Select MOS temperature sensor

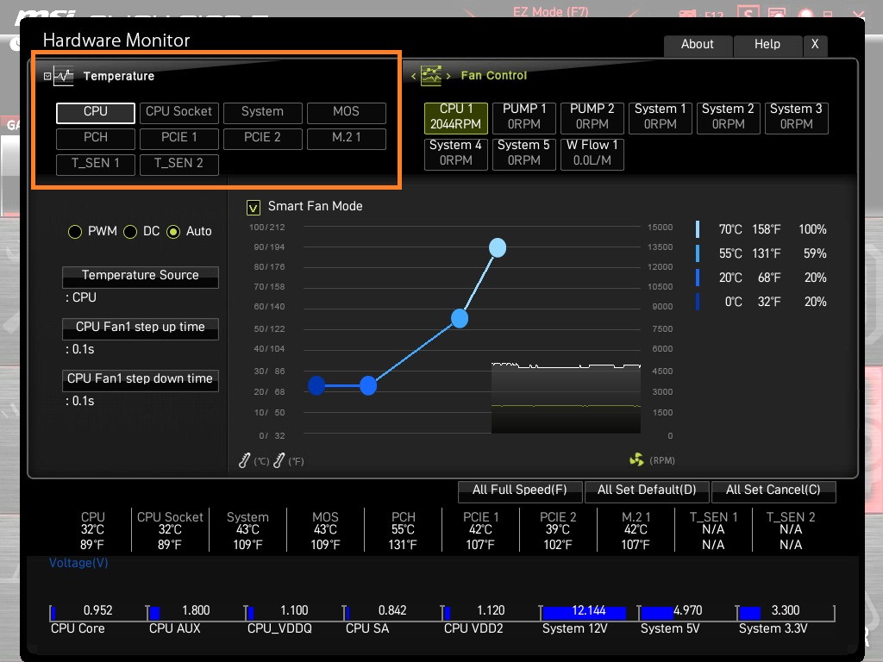tap(347, 113)
